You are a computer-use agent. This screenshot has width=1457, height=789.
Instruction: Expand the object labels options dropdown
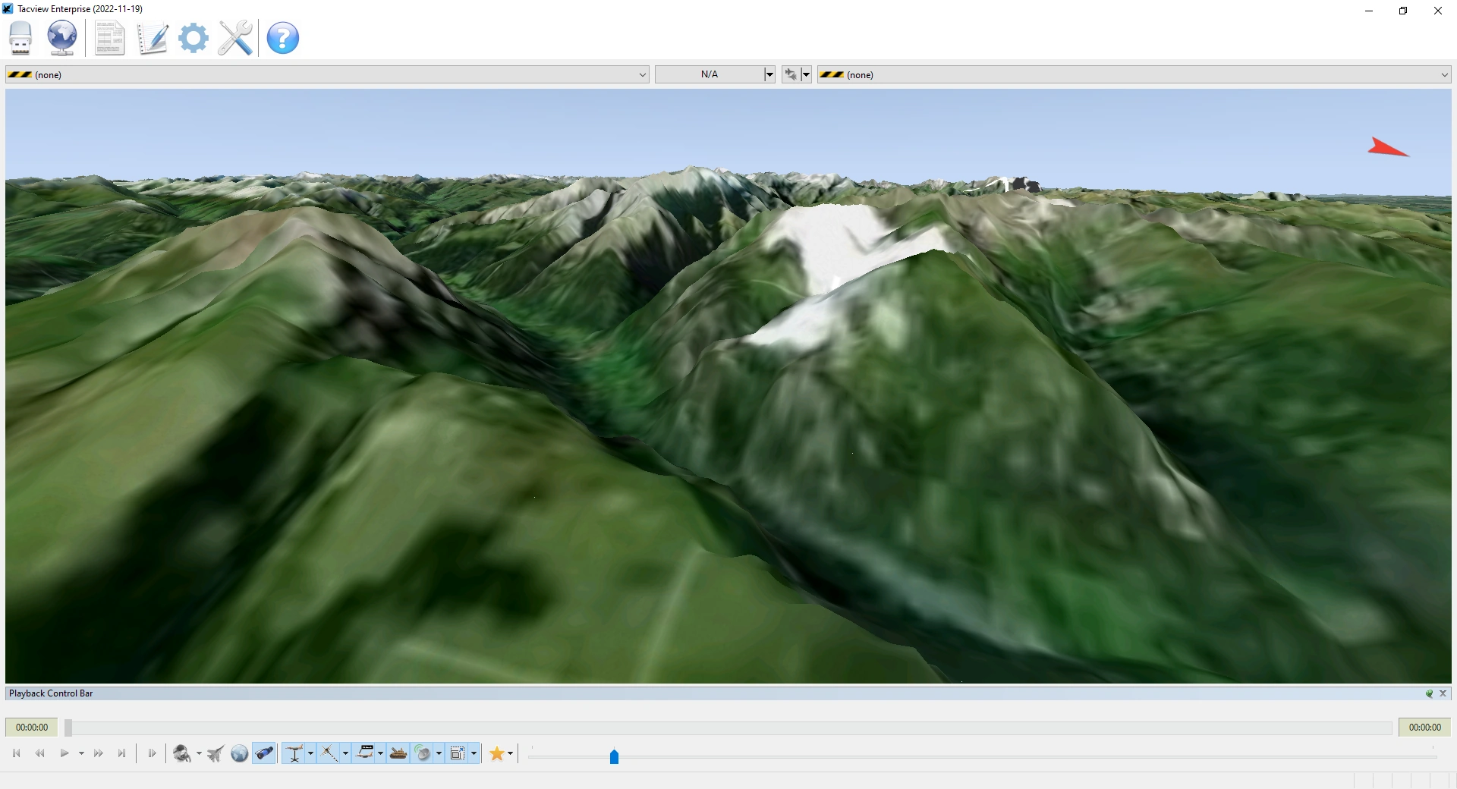[x=380, y=753]
